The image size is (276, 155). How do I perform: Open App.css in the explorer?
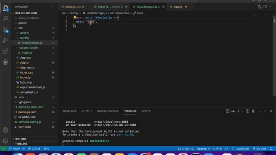[25, 58]
